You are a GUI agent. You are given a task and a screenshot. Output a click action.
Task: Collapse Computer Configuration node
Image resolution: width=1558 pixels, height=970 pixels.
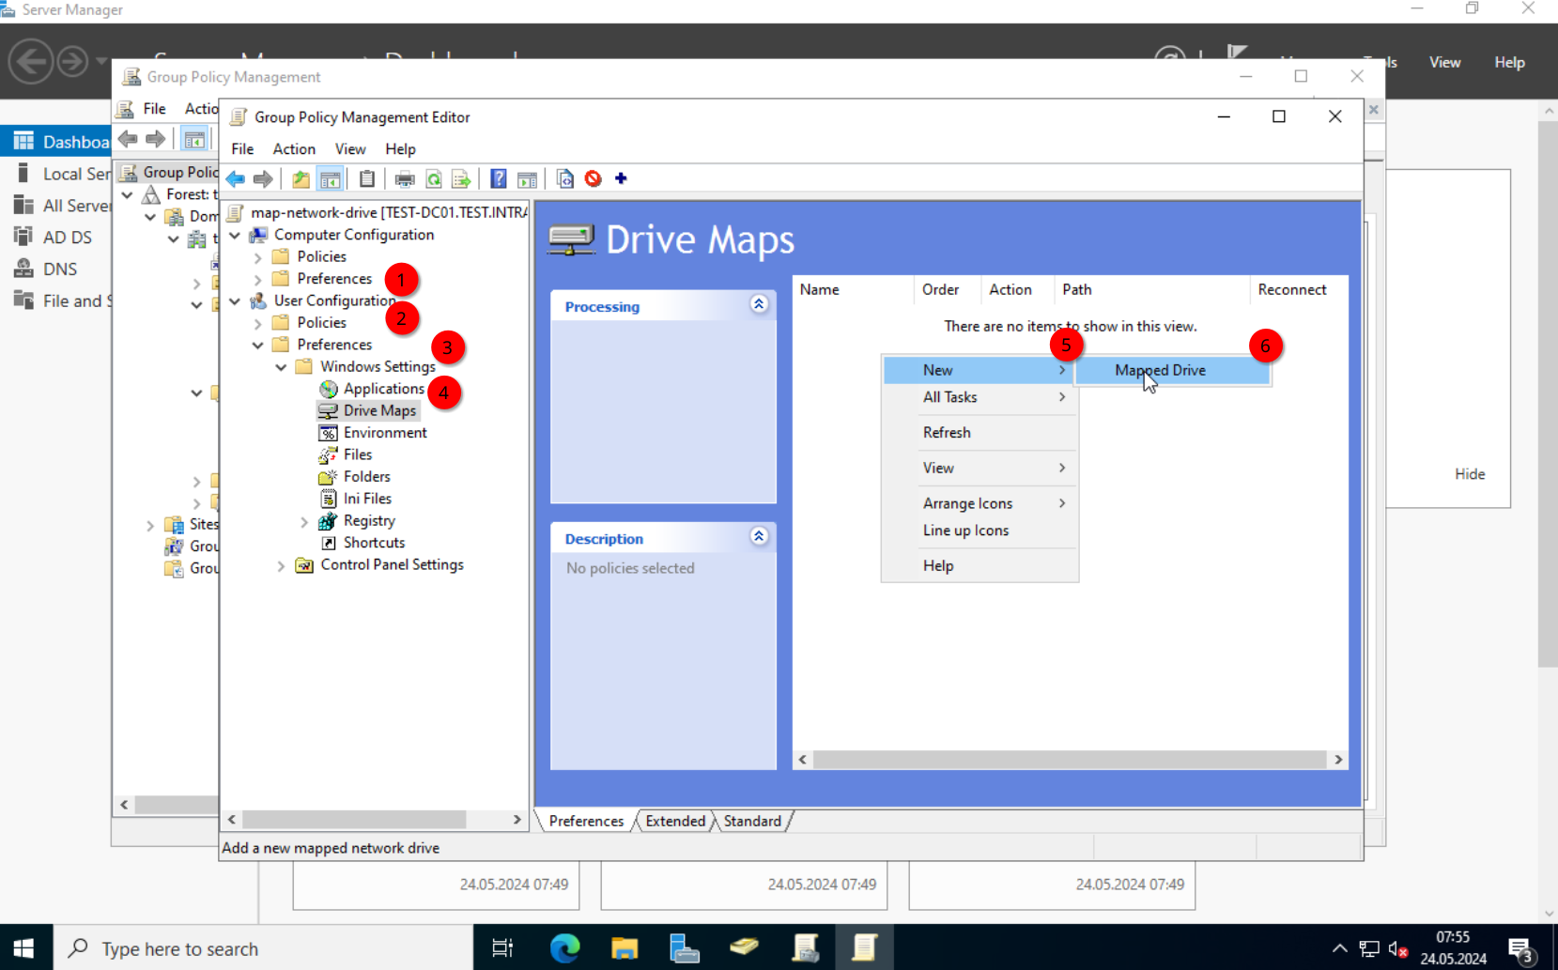coord(235,236)
